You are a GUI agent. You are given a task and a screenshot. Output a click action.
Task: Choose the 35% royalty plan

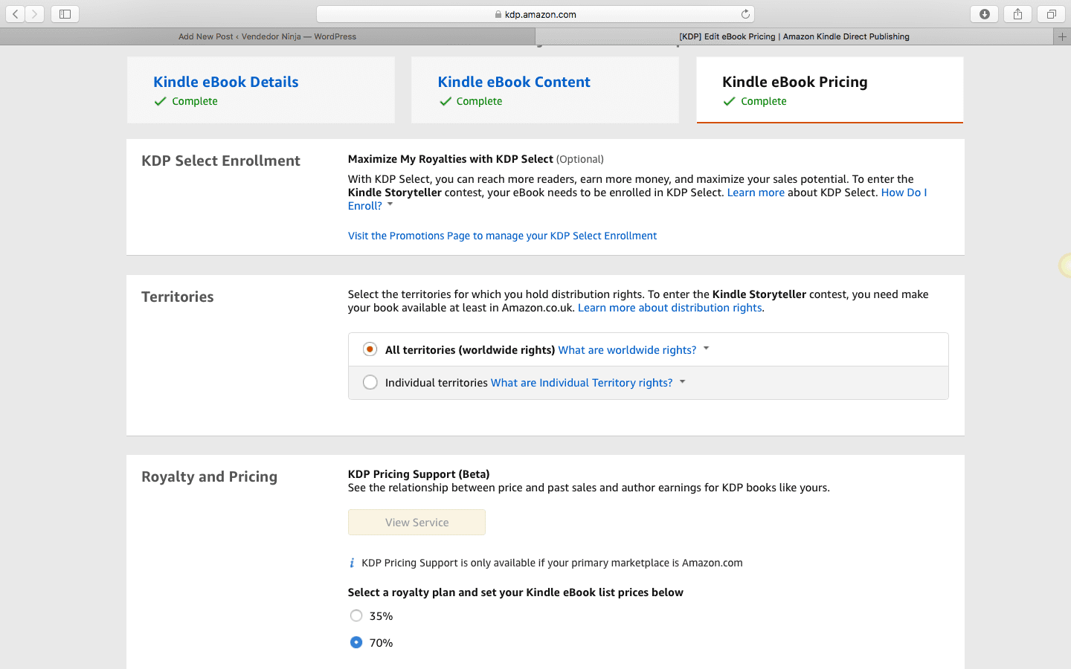pos(356,615)
